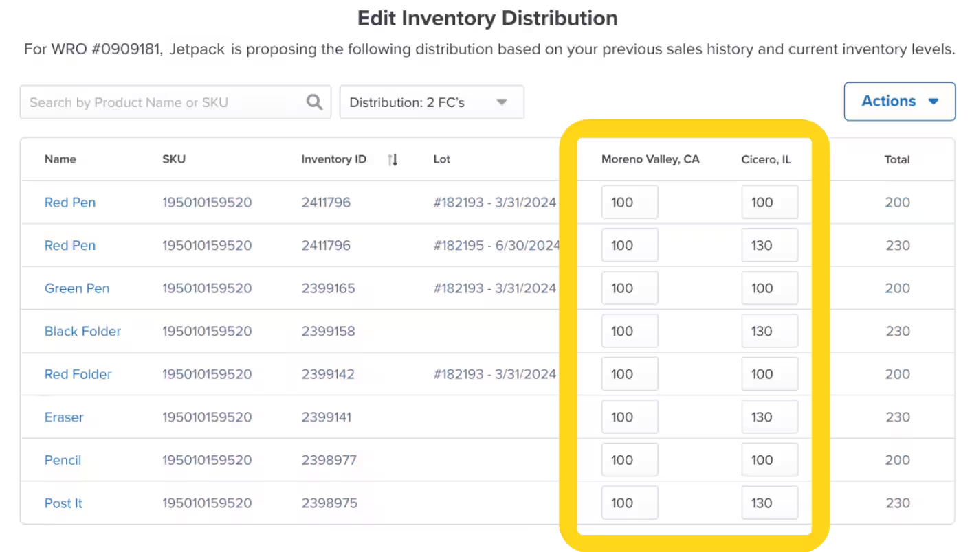Click the search magnifying glass icon

[314, 101]
